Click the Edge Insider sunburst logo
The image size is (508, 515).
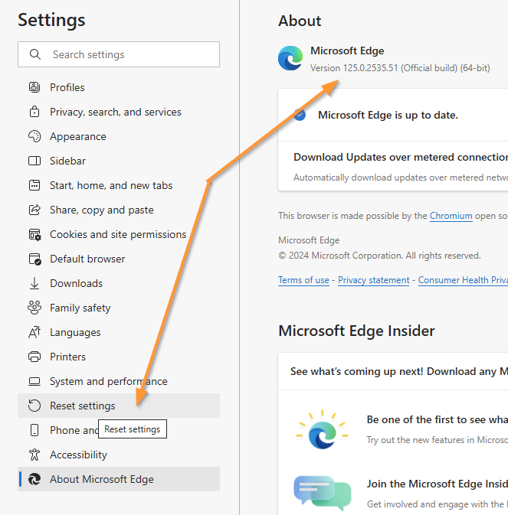[323, 429]
